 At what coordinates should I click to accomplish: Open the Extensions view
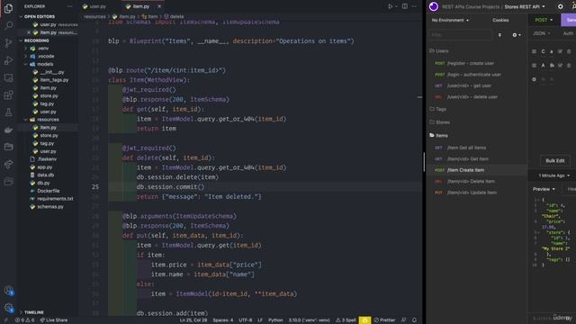[x=8, y=95]
